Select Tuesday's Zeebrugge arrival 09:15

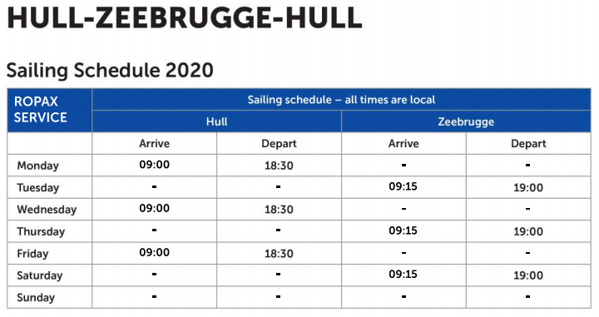403,186
